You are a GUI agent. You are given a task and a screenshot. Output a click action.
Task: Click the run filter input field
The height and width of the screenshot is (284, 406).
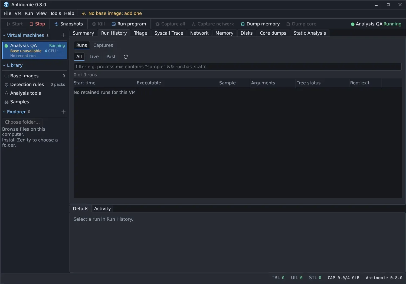[237, 67]
